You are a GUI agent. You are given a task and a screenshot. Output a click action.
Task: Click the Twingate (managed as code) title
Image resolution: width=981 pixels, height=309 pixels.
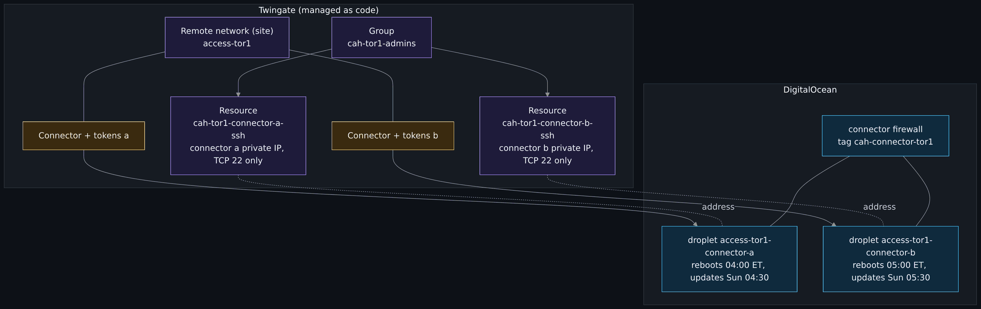(319, 10)
